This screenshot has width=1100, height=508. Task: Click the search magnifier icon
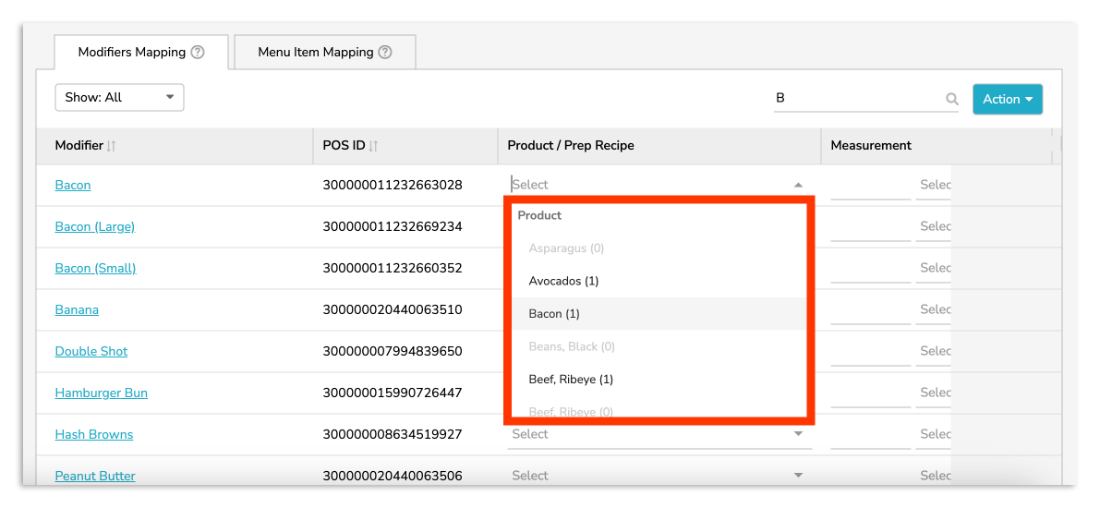[x=952, y=100]
